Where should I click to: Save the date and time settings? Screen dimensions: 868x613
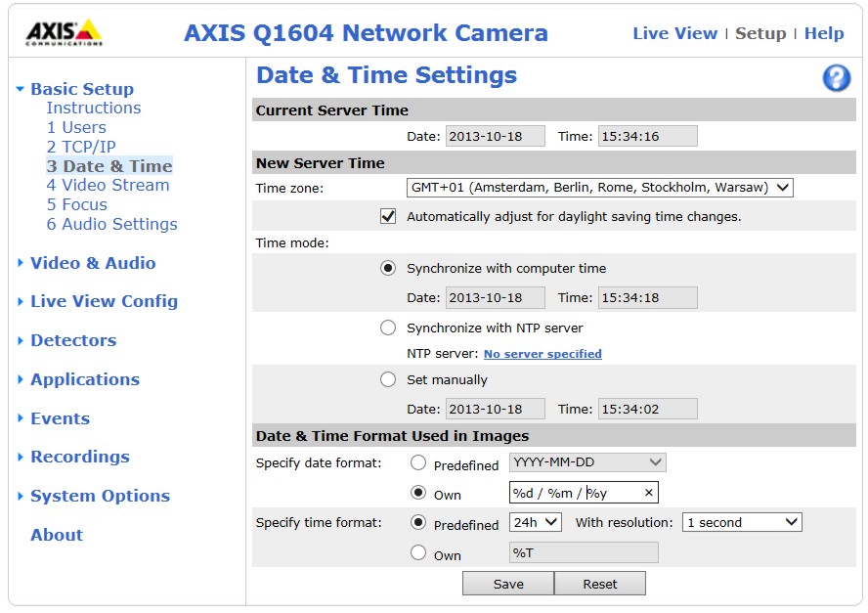(x=508, y=584)
